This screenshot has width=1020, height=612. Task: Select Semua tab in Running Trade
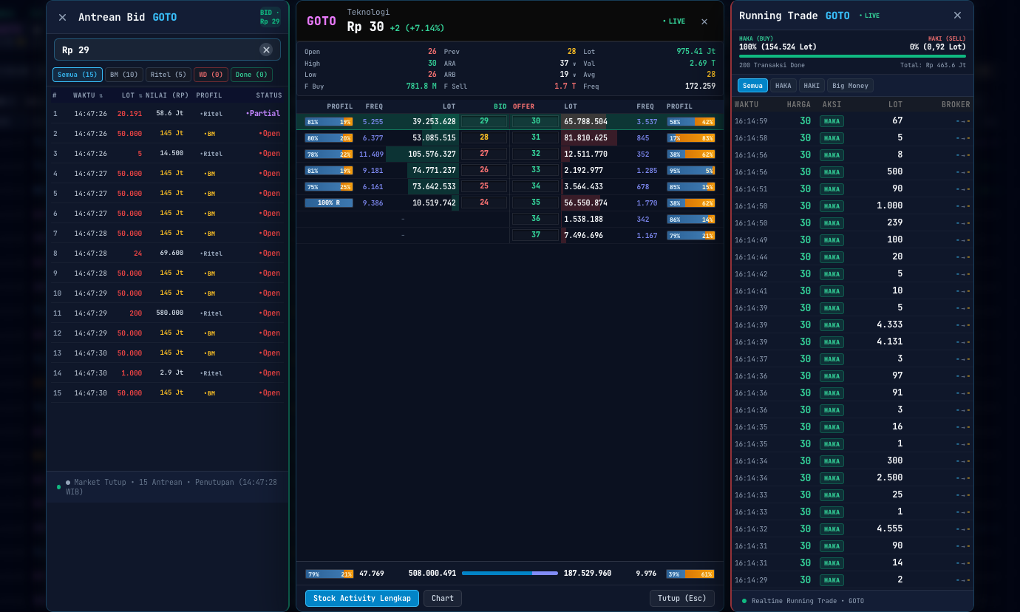752,86
